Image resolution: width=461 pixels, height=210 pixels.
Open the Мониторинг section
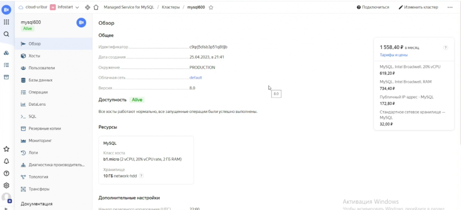54,141
